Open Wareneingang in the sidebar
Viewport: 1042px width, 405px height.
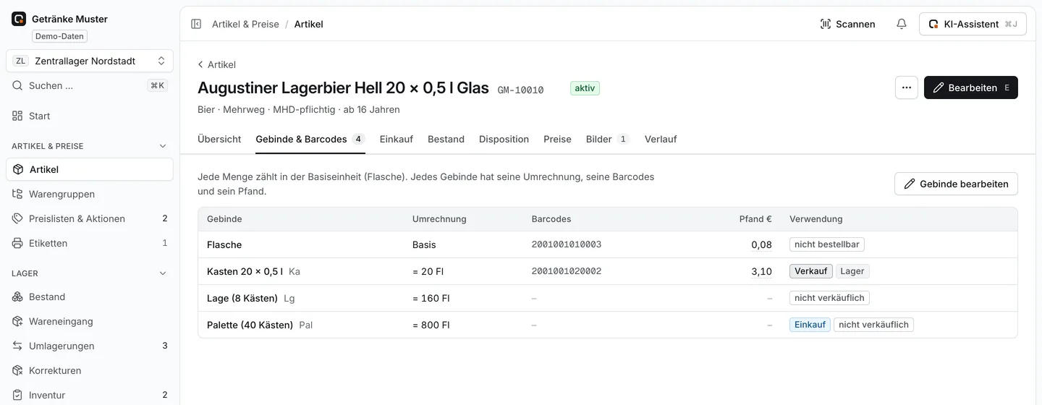tap(90, 321)
